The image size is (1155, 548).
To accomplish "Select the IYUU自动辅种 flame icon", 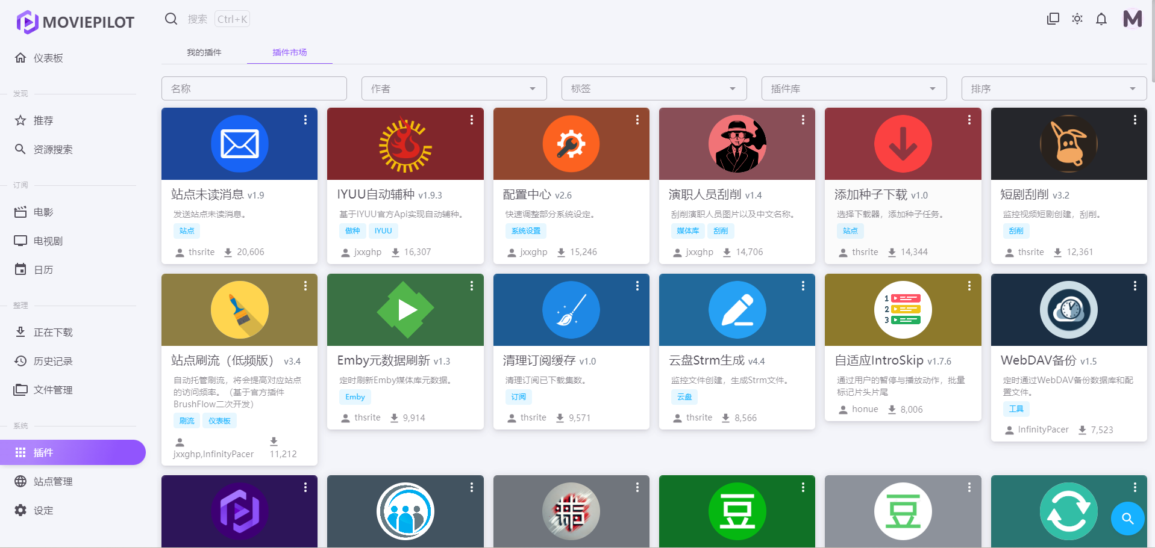I will click(405, 144).
